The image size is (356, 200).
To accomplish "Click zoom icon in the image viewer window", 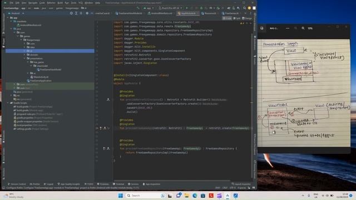I will [303, 28].
